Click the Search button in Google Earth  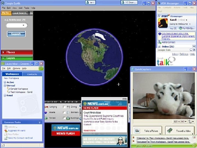[16, 34]
